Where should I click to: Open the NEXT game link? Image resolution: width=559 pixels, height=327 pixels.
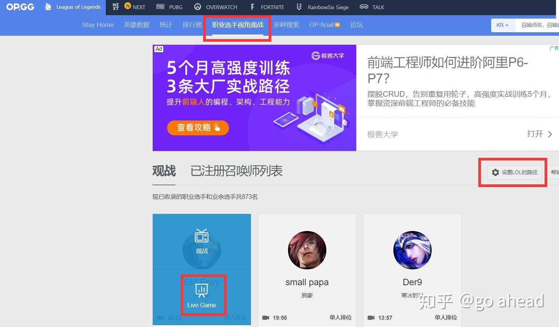point(129,7)
